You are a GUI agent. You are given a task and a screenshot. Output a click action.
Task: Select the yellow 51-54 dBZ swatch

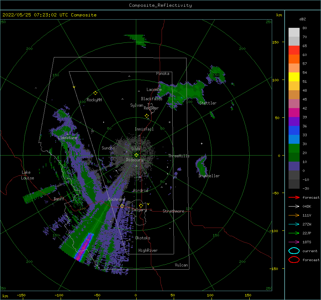click(294, 77)
